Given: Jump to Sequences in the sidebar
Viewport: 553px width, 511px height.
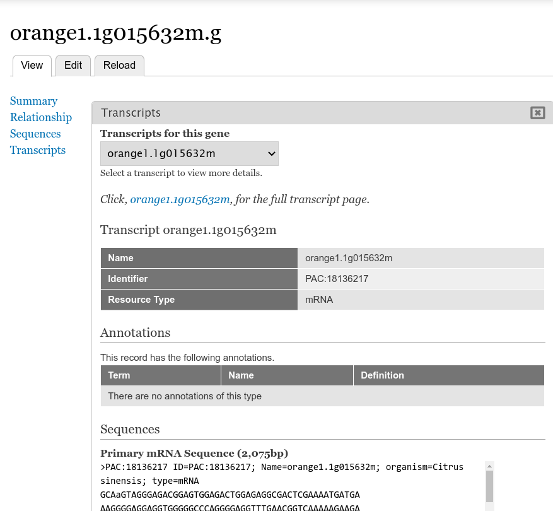Looking at the screenshot, I should coord(35,134).
